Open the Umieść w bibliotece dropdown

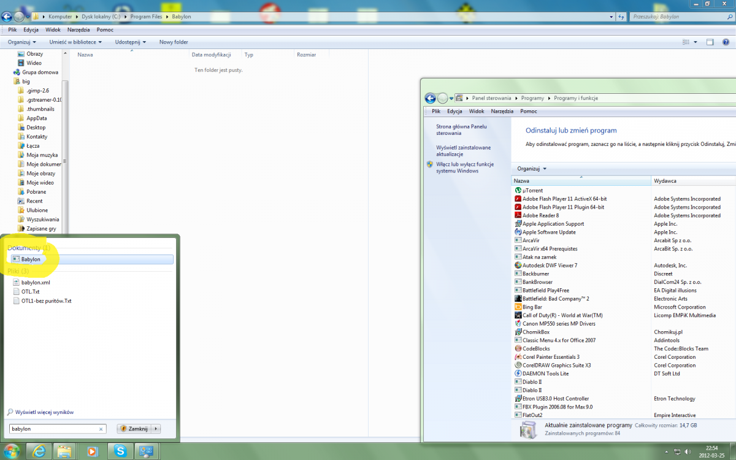[x=76, y=42]
